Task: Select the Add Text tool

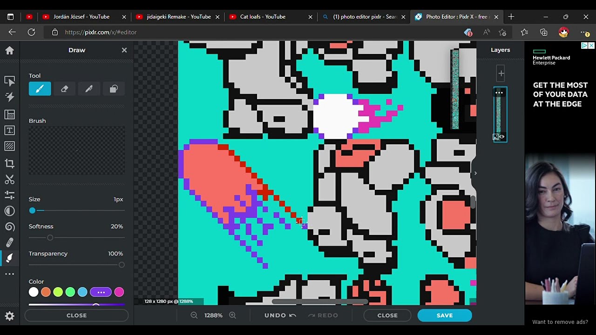Action: [9, 130]
